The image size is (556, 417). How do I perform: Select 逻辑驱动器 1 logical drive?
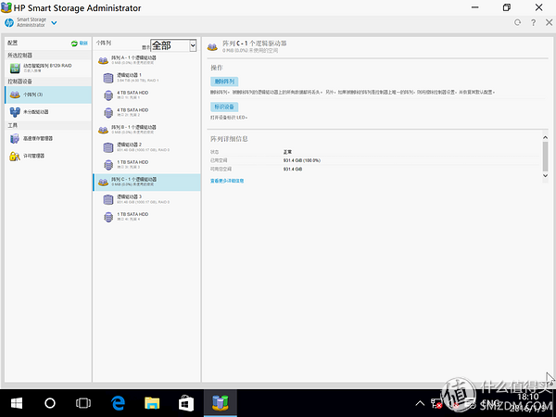[x=146, y=77]
